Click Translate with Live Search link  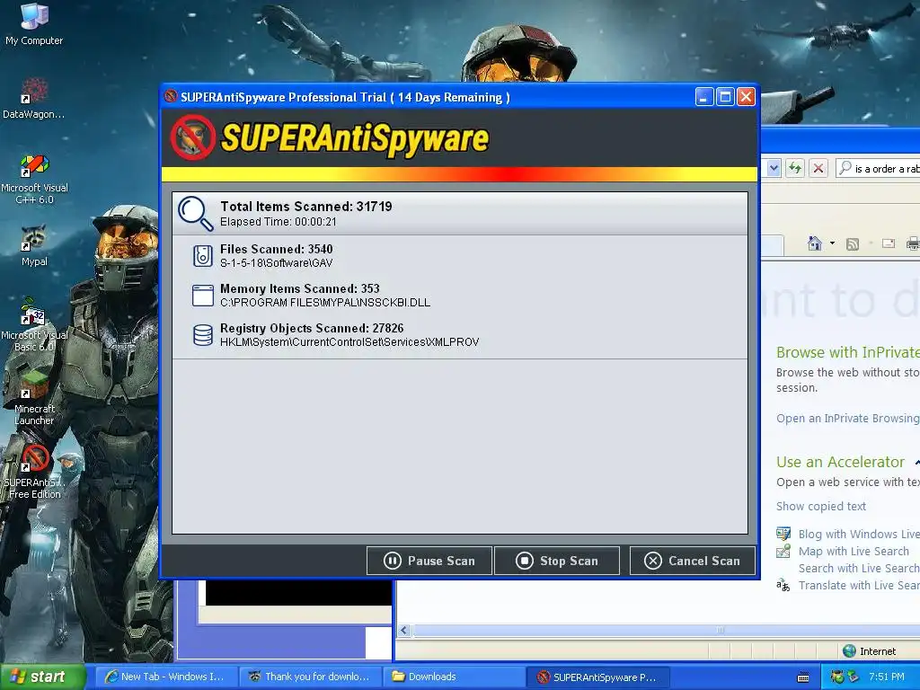click(858, 585)
